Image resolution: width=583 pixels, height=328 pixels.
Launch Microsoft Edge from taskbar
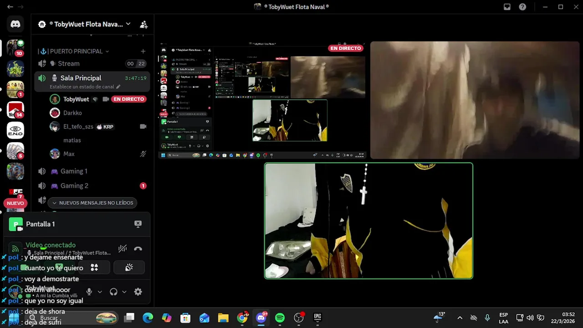pos(148,318)
